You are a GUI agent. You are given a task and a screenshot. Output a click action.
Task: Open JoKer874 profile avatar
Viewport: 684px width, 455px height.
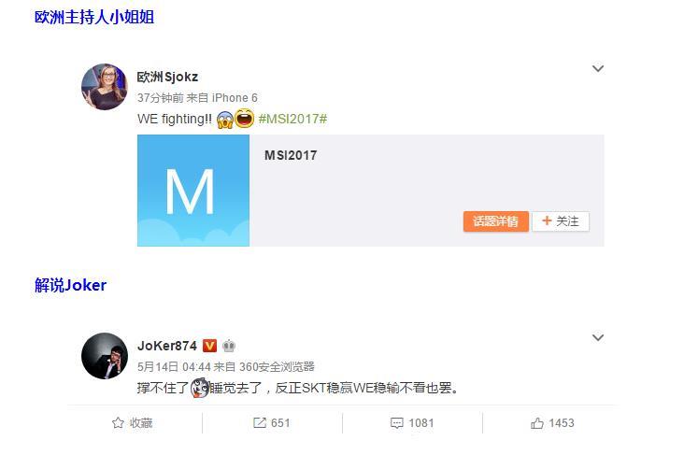click(105, 356)
